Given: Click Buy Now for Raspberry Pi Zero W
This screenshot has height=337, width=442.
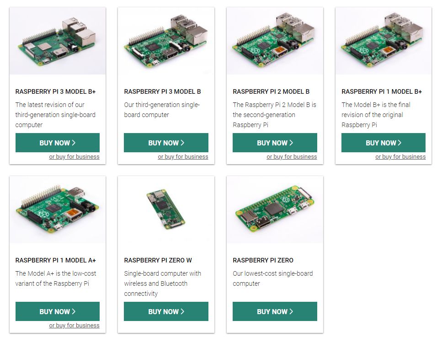Looking at the screenshot, I should [166, 311].
